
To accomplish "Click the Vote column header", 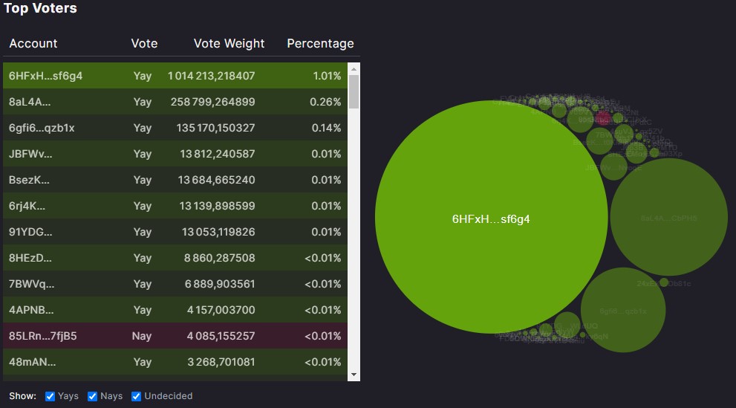I will tap(144, 43).
